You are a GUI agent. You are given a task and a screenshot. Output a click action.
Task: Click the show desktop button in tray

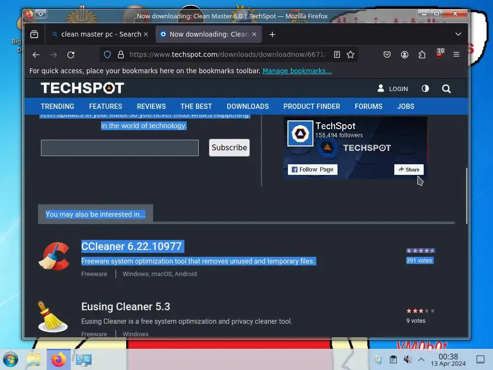pyautogui.click(x=480, y=359)
